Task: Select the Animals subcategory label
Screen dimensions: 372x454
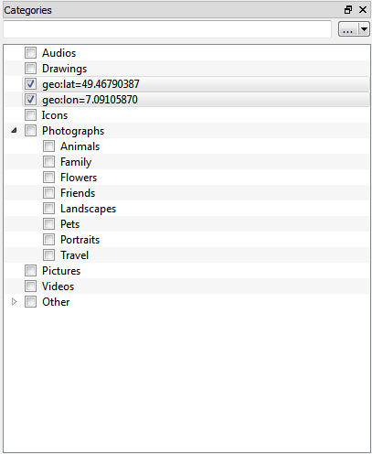Action: point(80,146)
